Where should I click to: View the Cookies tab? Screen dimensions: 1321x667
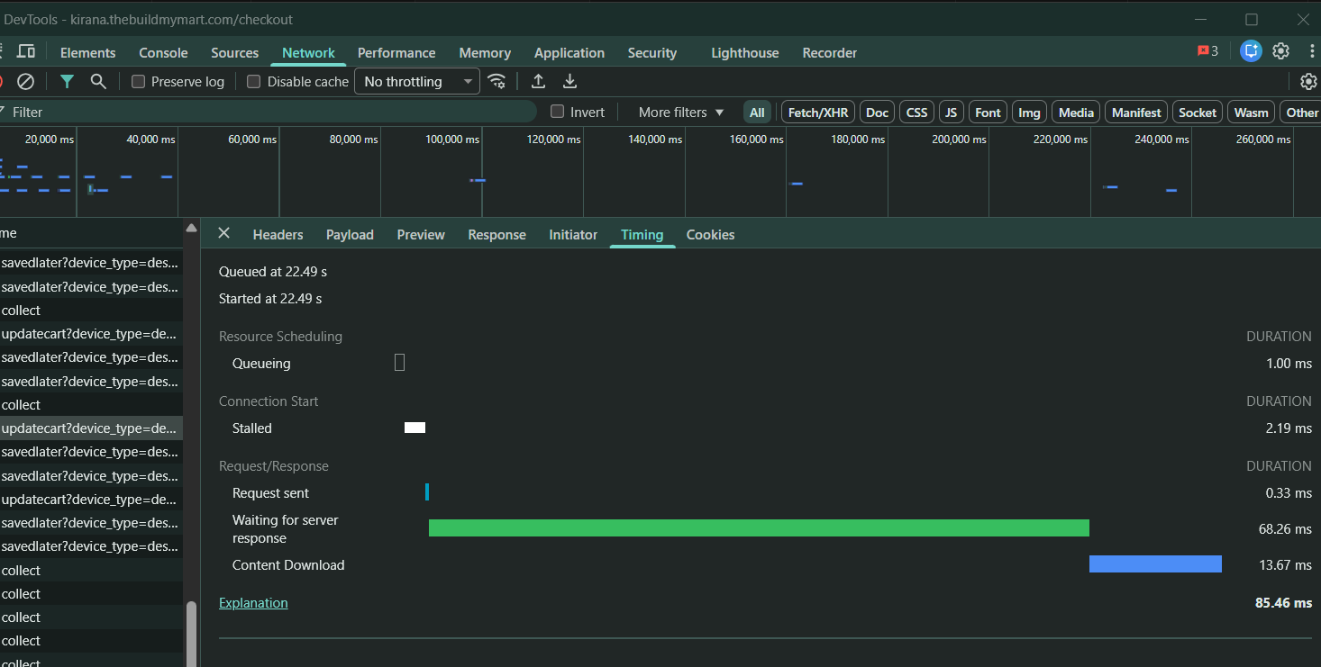point(710,234)
